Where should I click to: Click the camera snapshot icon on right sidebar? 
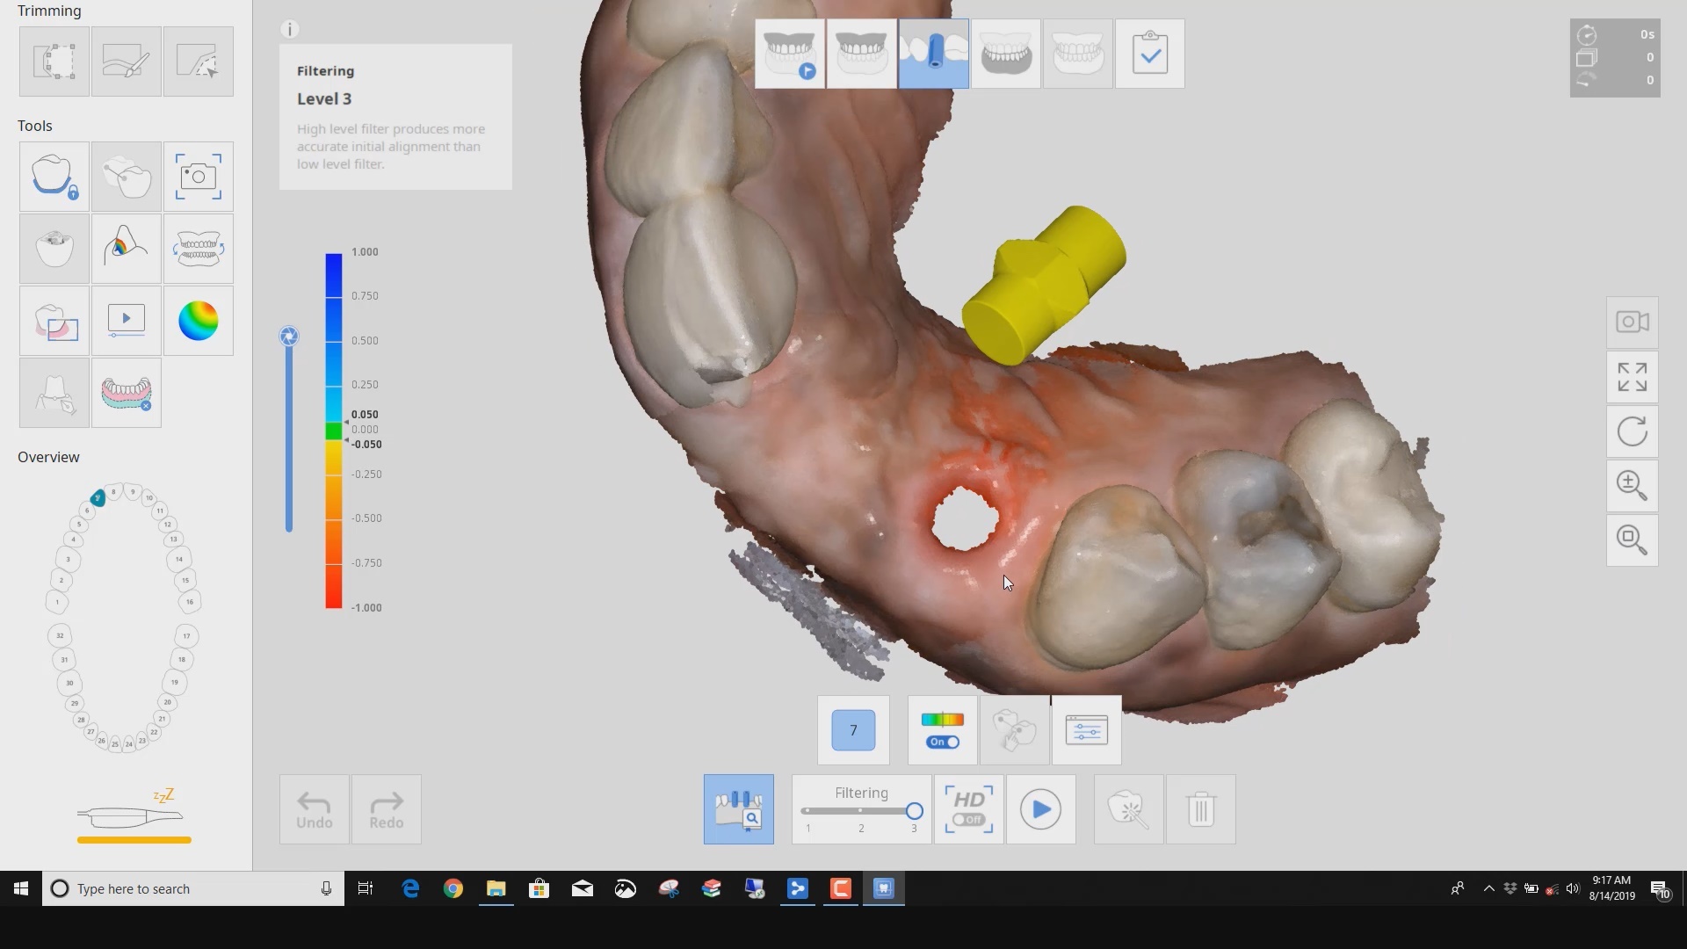point(1632,321)
